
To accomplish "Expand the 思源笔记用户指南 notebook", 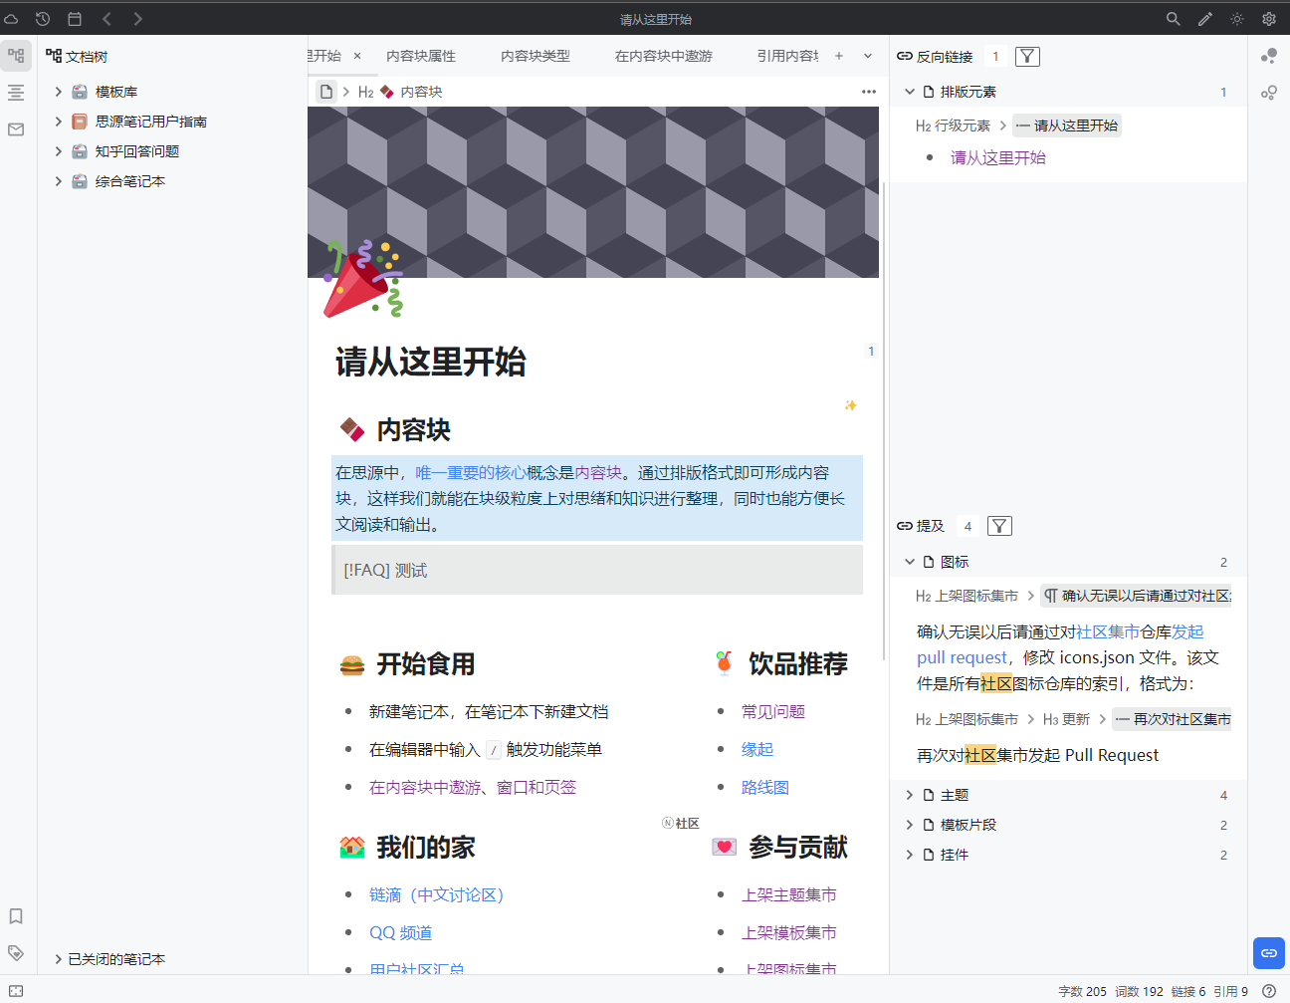I will click(58, 122).
